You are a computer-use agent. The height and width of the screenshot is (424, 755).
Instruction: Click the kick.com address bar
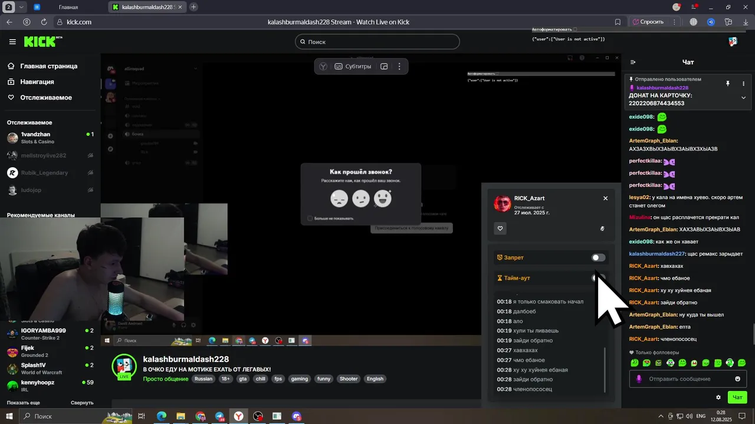[x=78, y=22]
